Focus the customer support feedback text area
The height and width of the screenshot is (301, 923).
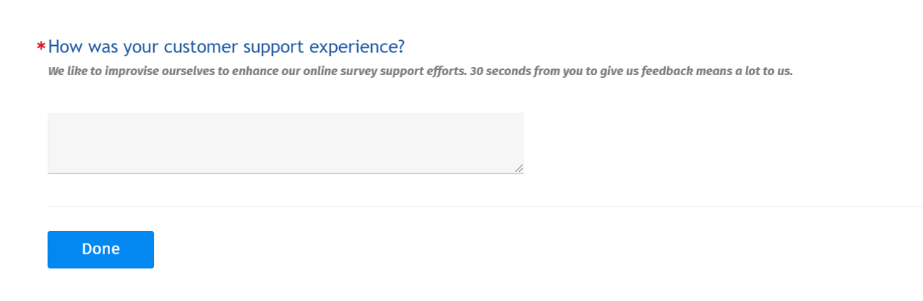[286, 143]
